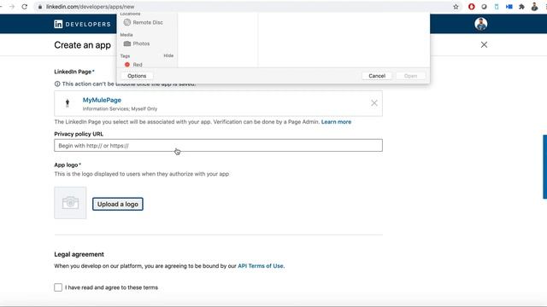Open the Extensions puzzle icon
Screen dimensions: 547x307
(x=521, y=7)
